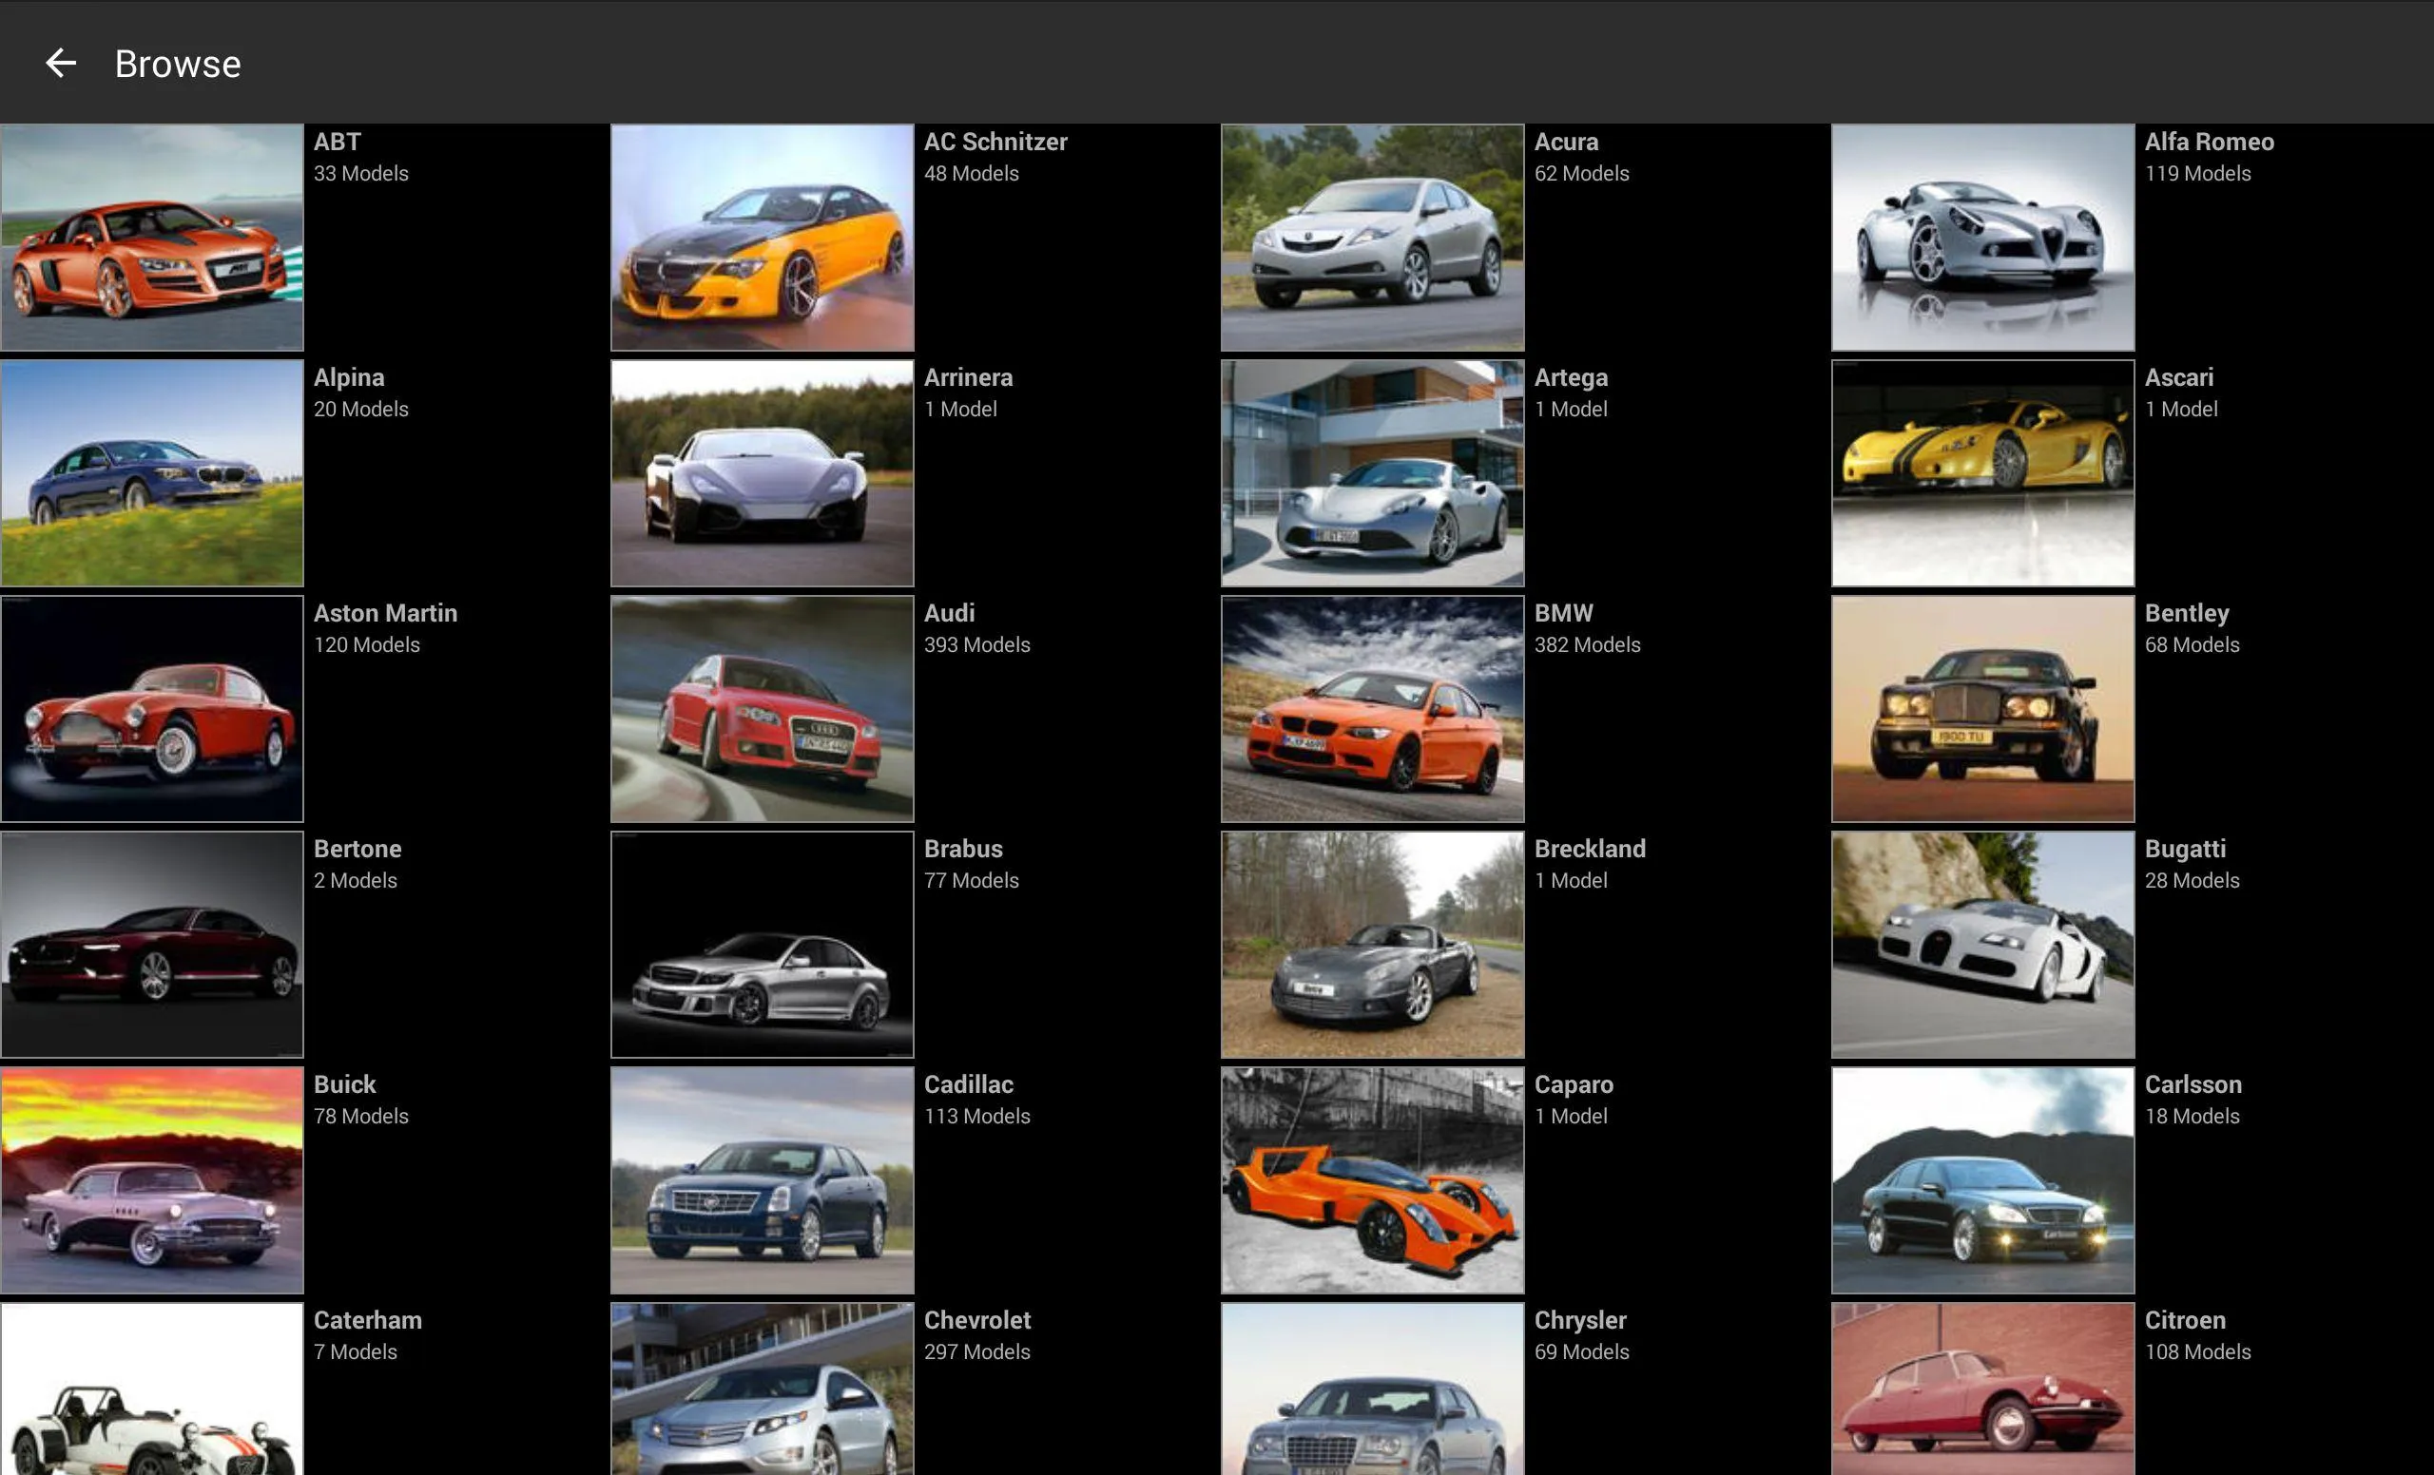Image resolution: width=2434 pixels, height=1475 pixels.
Task: Select the Caparo orange racer thumbnail
Action: tap(1373, 1180)
